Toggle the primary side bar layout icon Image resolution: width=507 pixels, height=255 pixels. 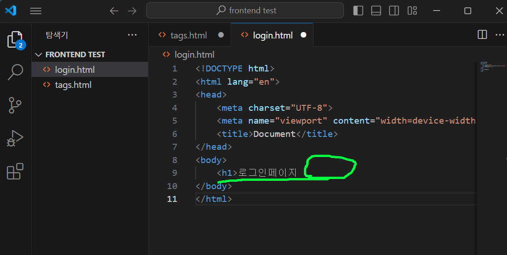pyautogui.click(x=358, y=11)
